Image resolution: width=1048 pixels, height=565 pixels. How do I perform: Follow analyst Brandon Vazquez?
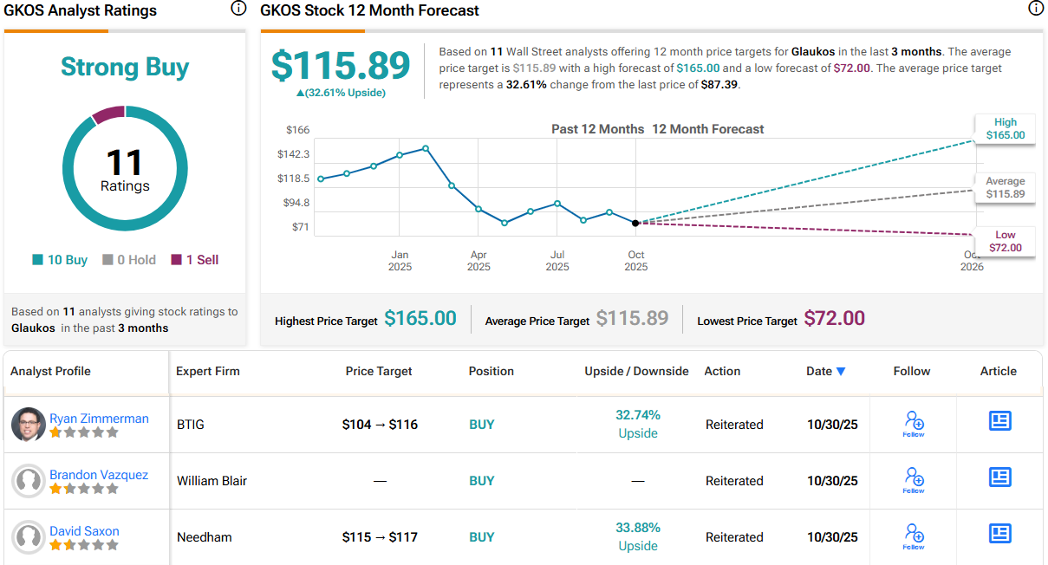click(914, 480)
